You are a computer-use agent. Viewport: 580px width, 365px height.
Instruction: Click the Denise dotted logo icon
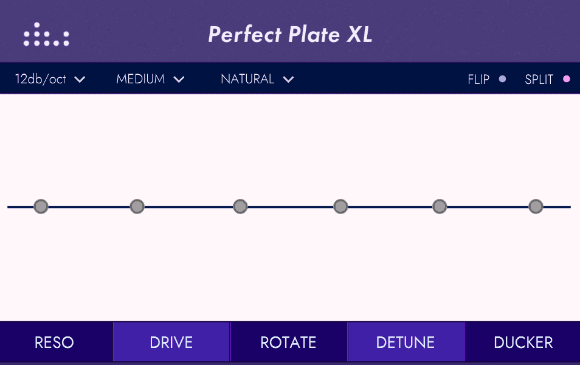pyautogui.click(x=46, y=35)
